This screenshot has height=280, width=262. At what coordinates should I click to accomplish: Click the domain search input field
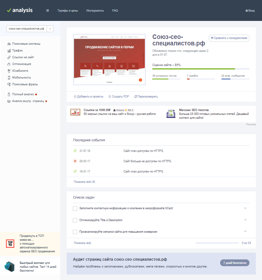click(26, 29)
